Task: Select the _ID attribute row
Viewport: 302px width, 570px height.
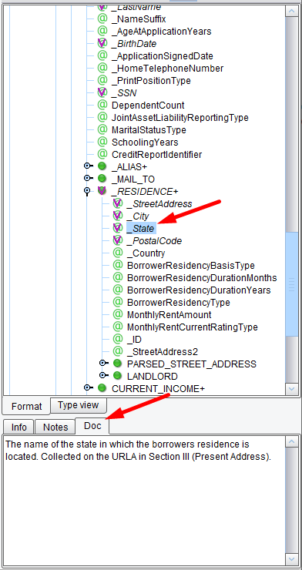Action: [x=135, y=340]
